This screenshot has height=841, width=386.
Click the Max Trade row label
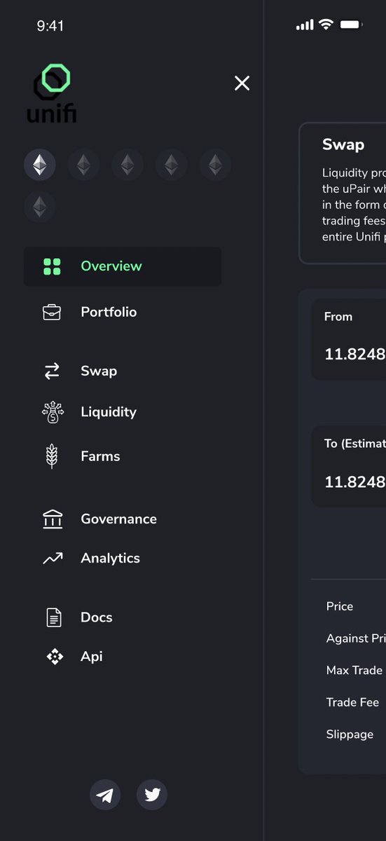click(x=354, y=671)
